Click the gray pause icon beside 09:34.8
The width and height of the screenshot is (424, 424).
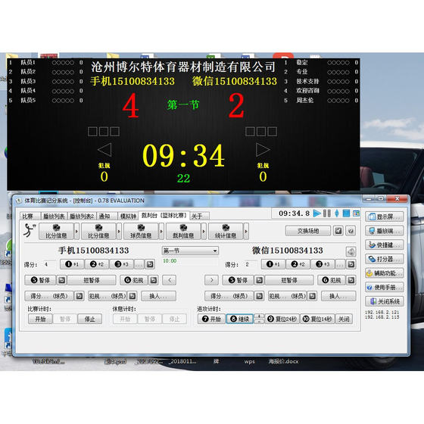pyautogui.click(x=327, y=214)
